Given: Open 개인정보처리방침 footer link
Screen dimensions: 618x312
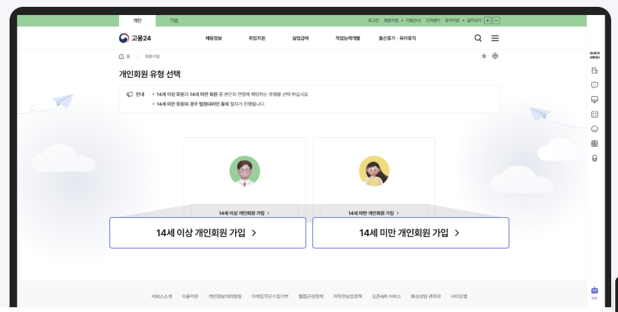Looking at the screenshot, I should 225,296.
